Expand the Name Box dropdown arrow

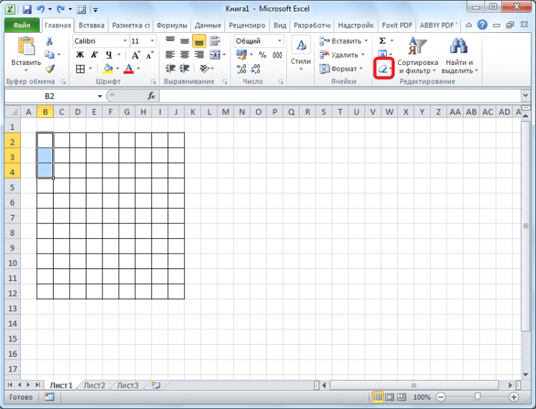(x=99, y=96)
